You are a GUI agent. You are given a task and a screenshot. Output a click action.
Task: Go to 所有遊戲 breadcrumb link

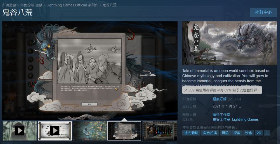[x=9, y=5]
